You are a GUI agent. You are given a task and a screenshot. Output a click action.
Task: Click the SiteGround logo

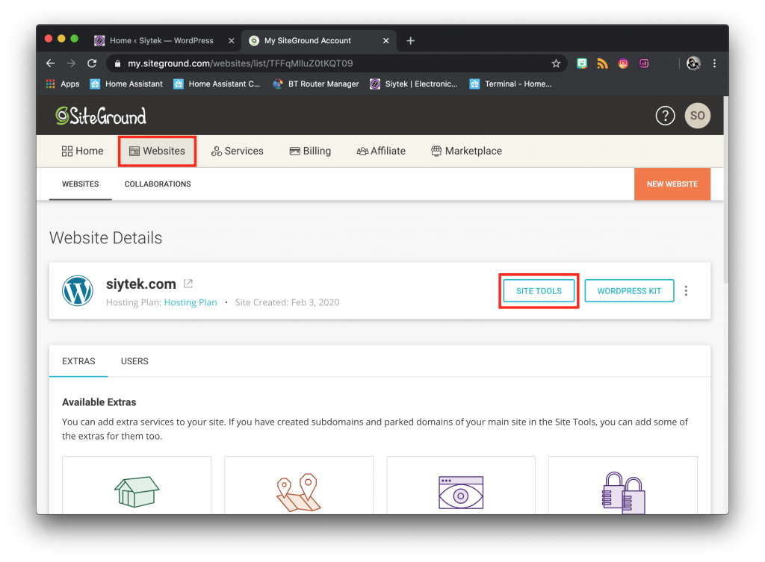[101, 116]
